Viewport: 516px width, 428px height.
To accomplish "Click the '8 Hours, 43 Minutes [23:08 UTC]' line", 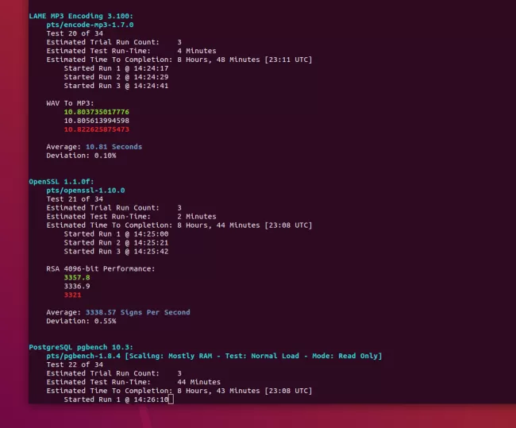I will pos(179,391).
